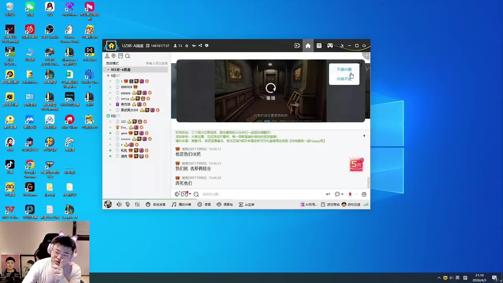
Task: Click the share channel icon
Action: [200, 46]
